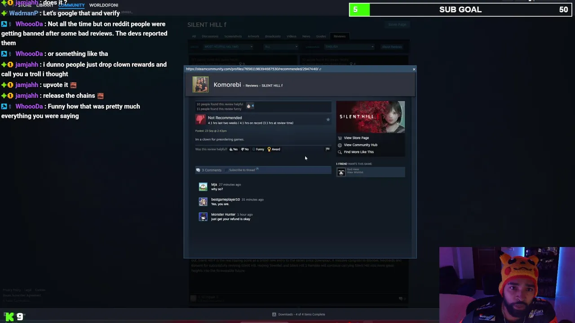Switch to the Reviews tab in the background hub
Screen dimensions: 575x323
[x=340, y=36]
